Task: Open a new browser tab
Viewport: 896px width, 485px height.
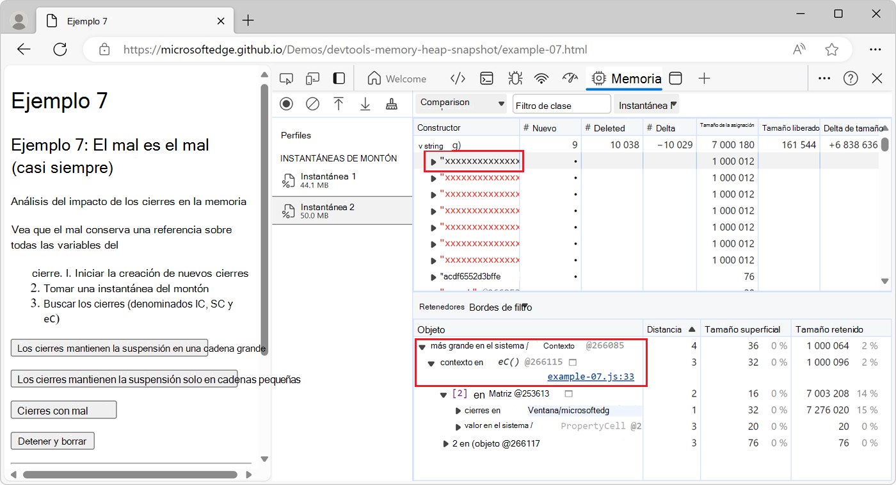Action: pyautogui.click(x=248, y=21)
